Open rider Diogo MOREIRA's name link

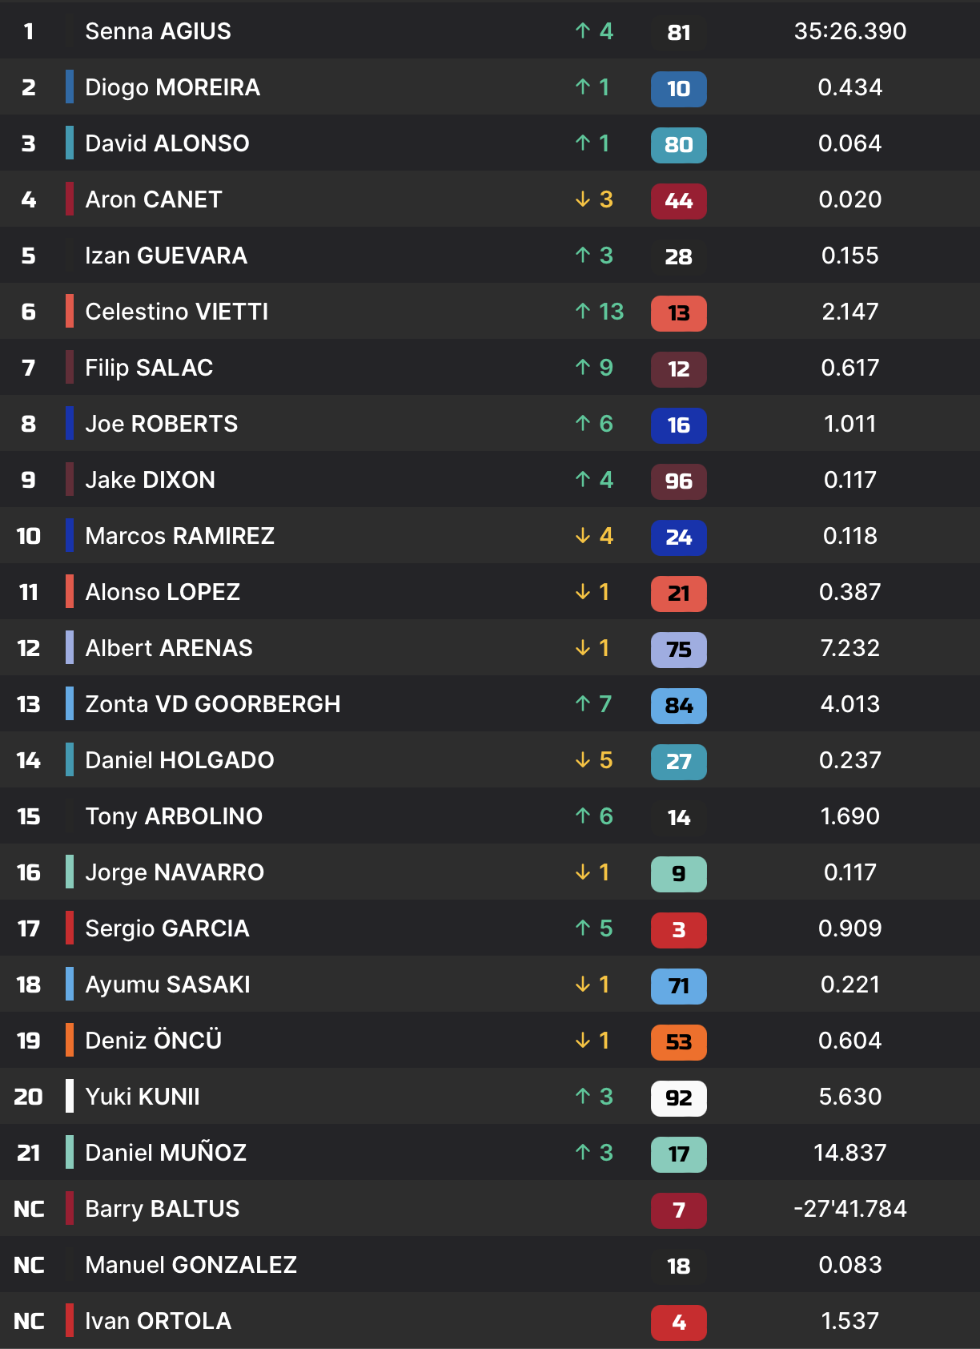(x=172, y=87)
